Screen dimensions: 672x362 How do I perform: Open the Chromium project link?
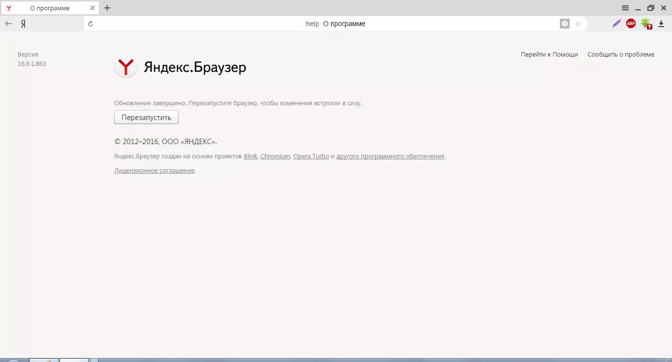(x=275, y=156)
